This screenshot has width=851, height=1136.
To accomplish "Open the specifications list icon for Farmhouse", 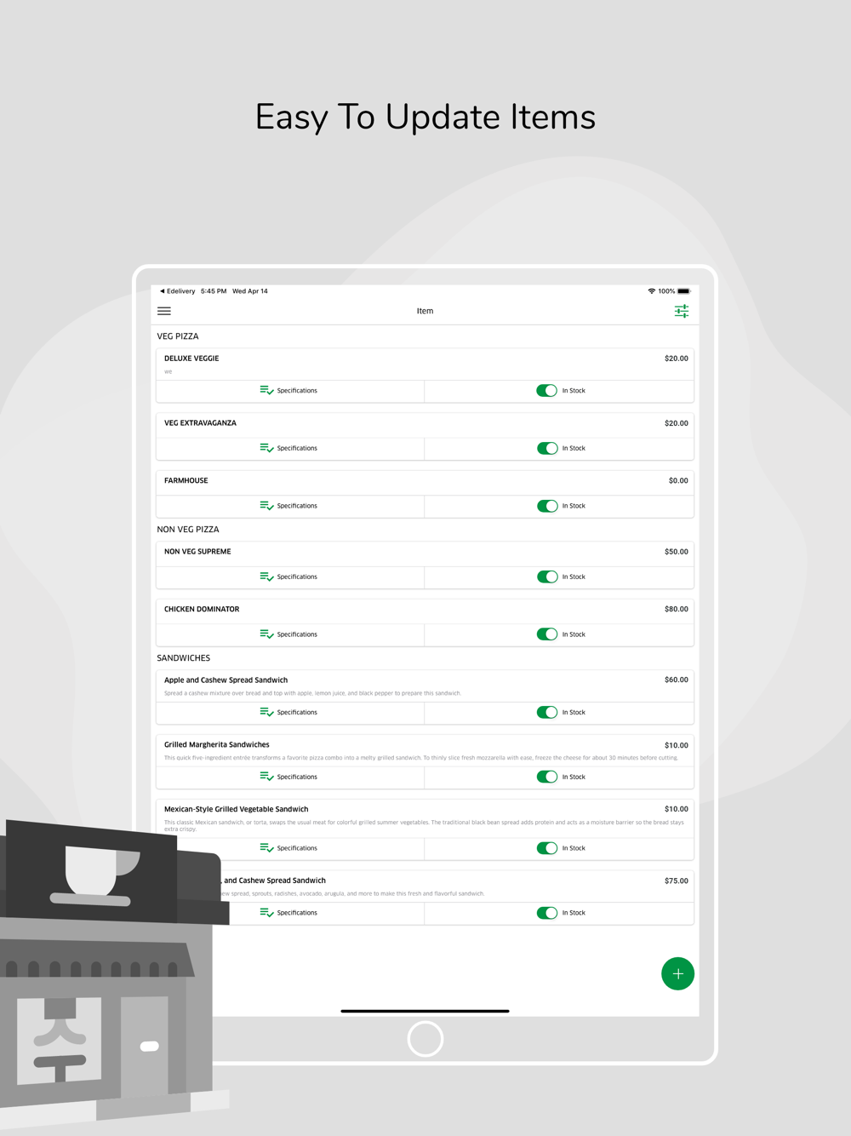I will 266,506.
